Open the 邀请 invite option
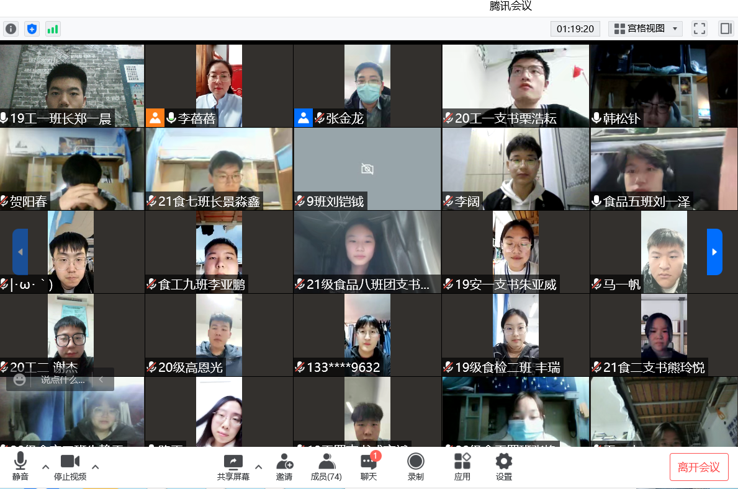Screen dimensions: 738x489 coord(284,467)
